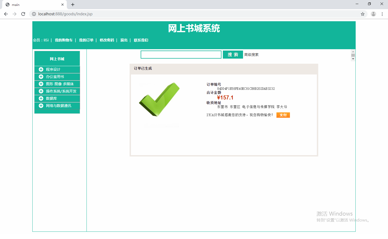Image resolution: width=388 pixels, height=239 pixels.
Task: Go back using browser back arrow
Action: (6, 14)
